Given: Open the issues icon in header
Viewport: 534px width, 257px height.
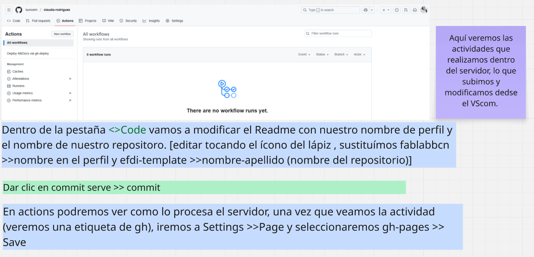Looking at the screenshot, I should click(397, 10).
